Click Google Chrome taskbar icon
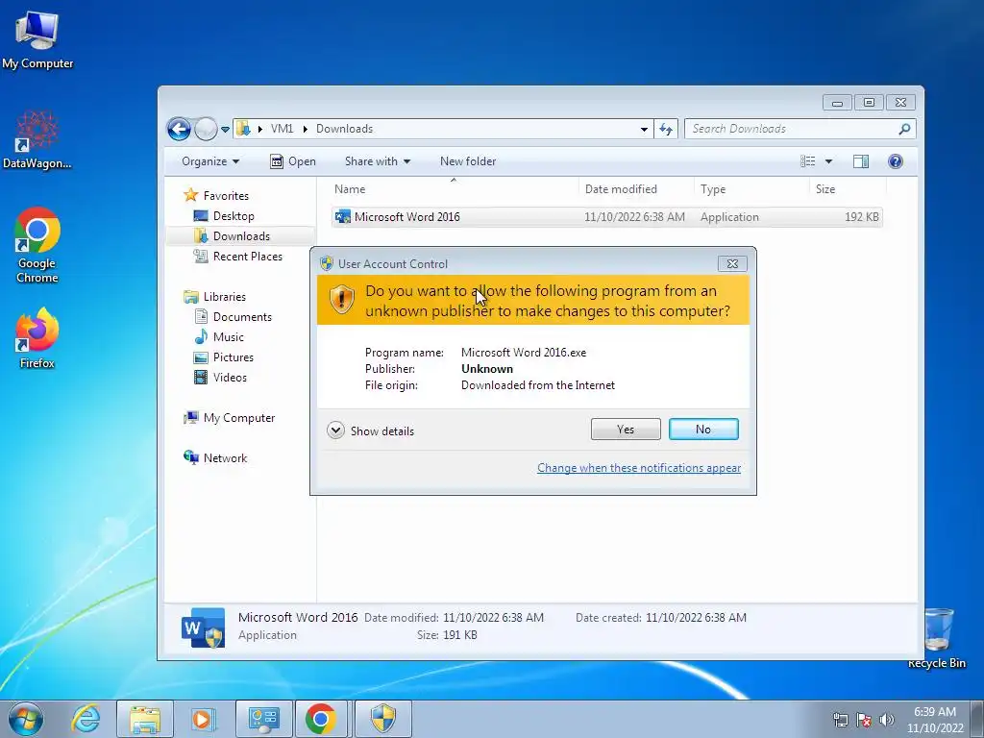Viewport: 984px width, 738px height. tap(321, 719)
